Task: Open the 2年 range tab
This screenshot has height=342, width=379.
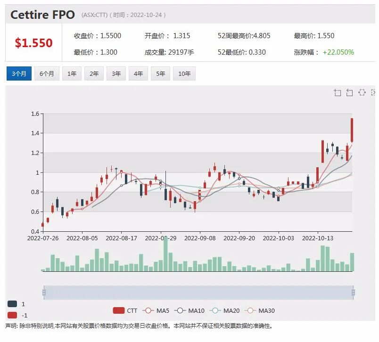Action: (x=94, y=73)
